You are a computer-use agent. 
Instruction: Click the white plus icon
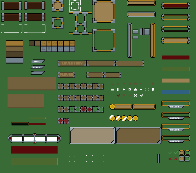coord(124,89)
